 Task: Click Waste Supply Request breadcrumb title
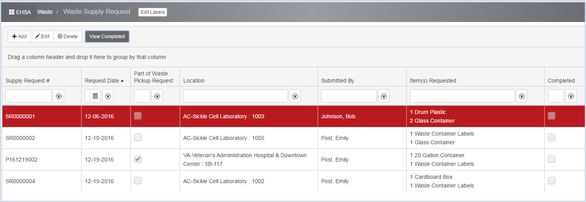pos(97,12)
